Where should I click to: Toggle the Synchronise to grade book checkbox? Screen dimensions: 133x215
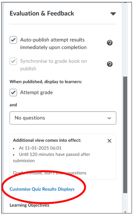(x=13, y=61)
